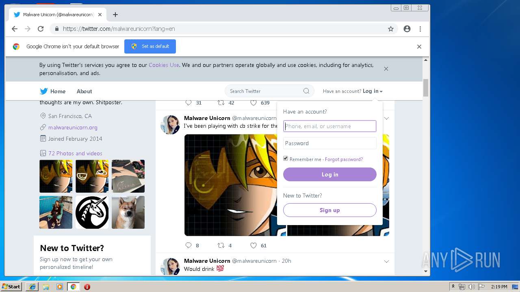520x292 pixels.
Task: Like the tweet with 639 likes
Action: 253,103
